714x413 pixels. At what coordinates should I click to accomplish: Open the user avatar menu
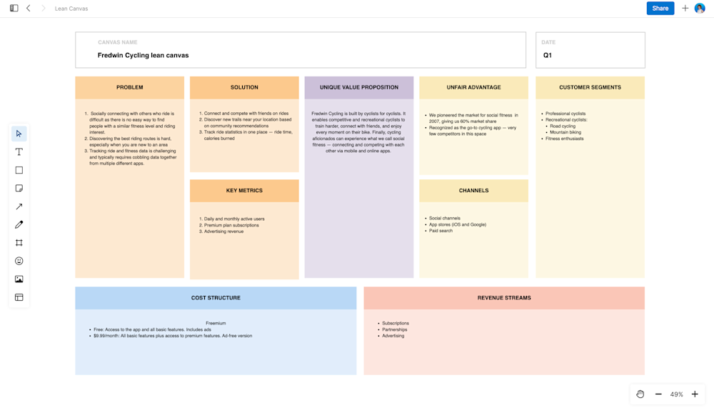tap(700, 8)
